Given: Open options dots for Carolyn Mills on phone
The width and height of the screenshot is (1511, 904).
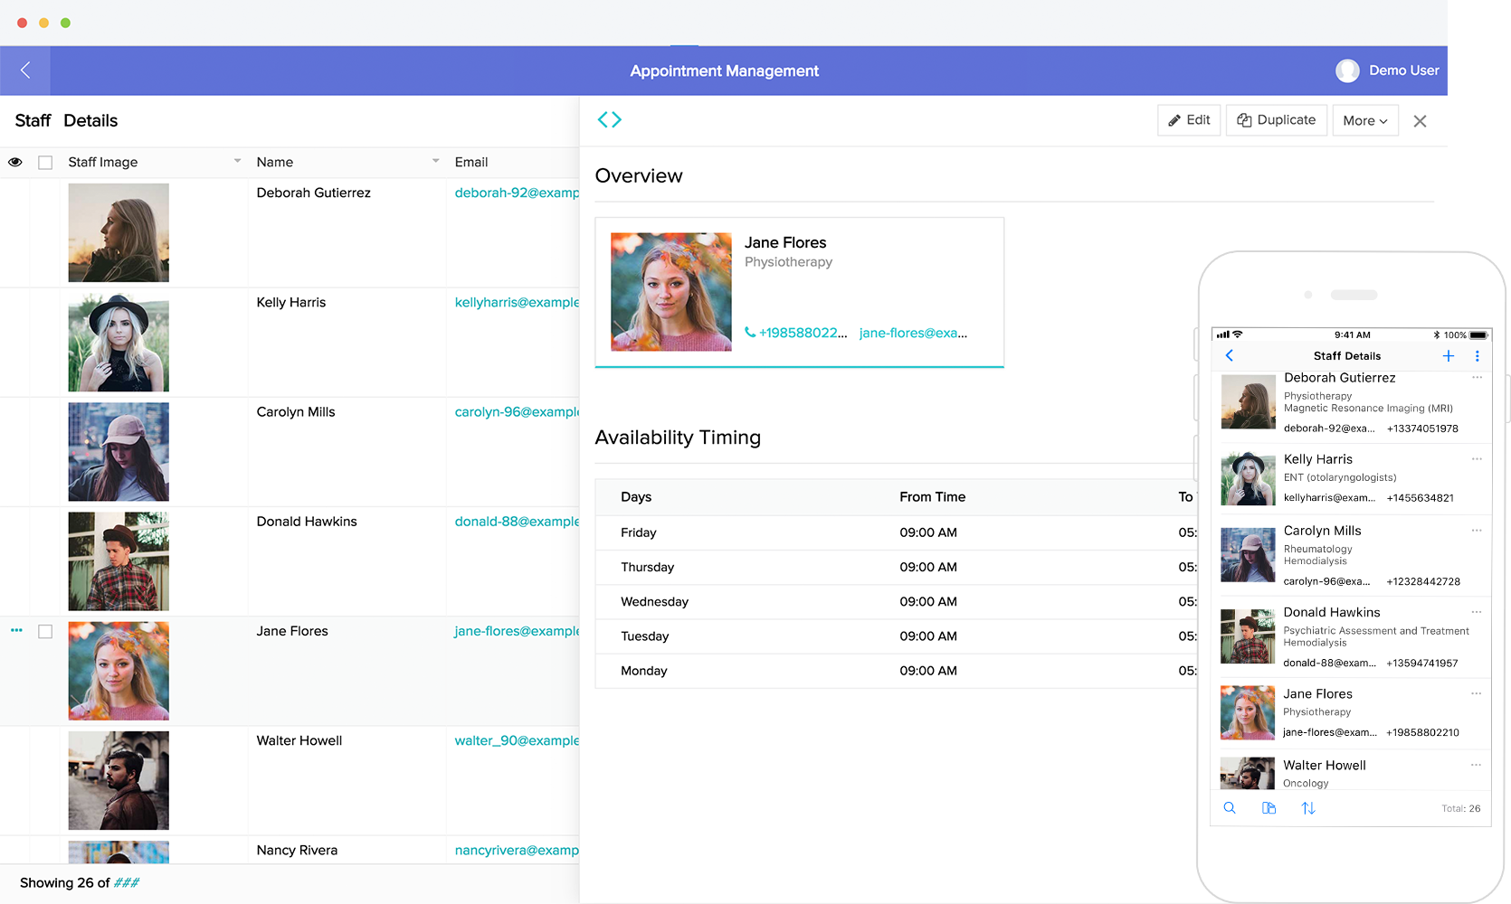Looking at the screenshot, I should tap(1477, 531).
